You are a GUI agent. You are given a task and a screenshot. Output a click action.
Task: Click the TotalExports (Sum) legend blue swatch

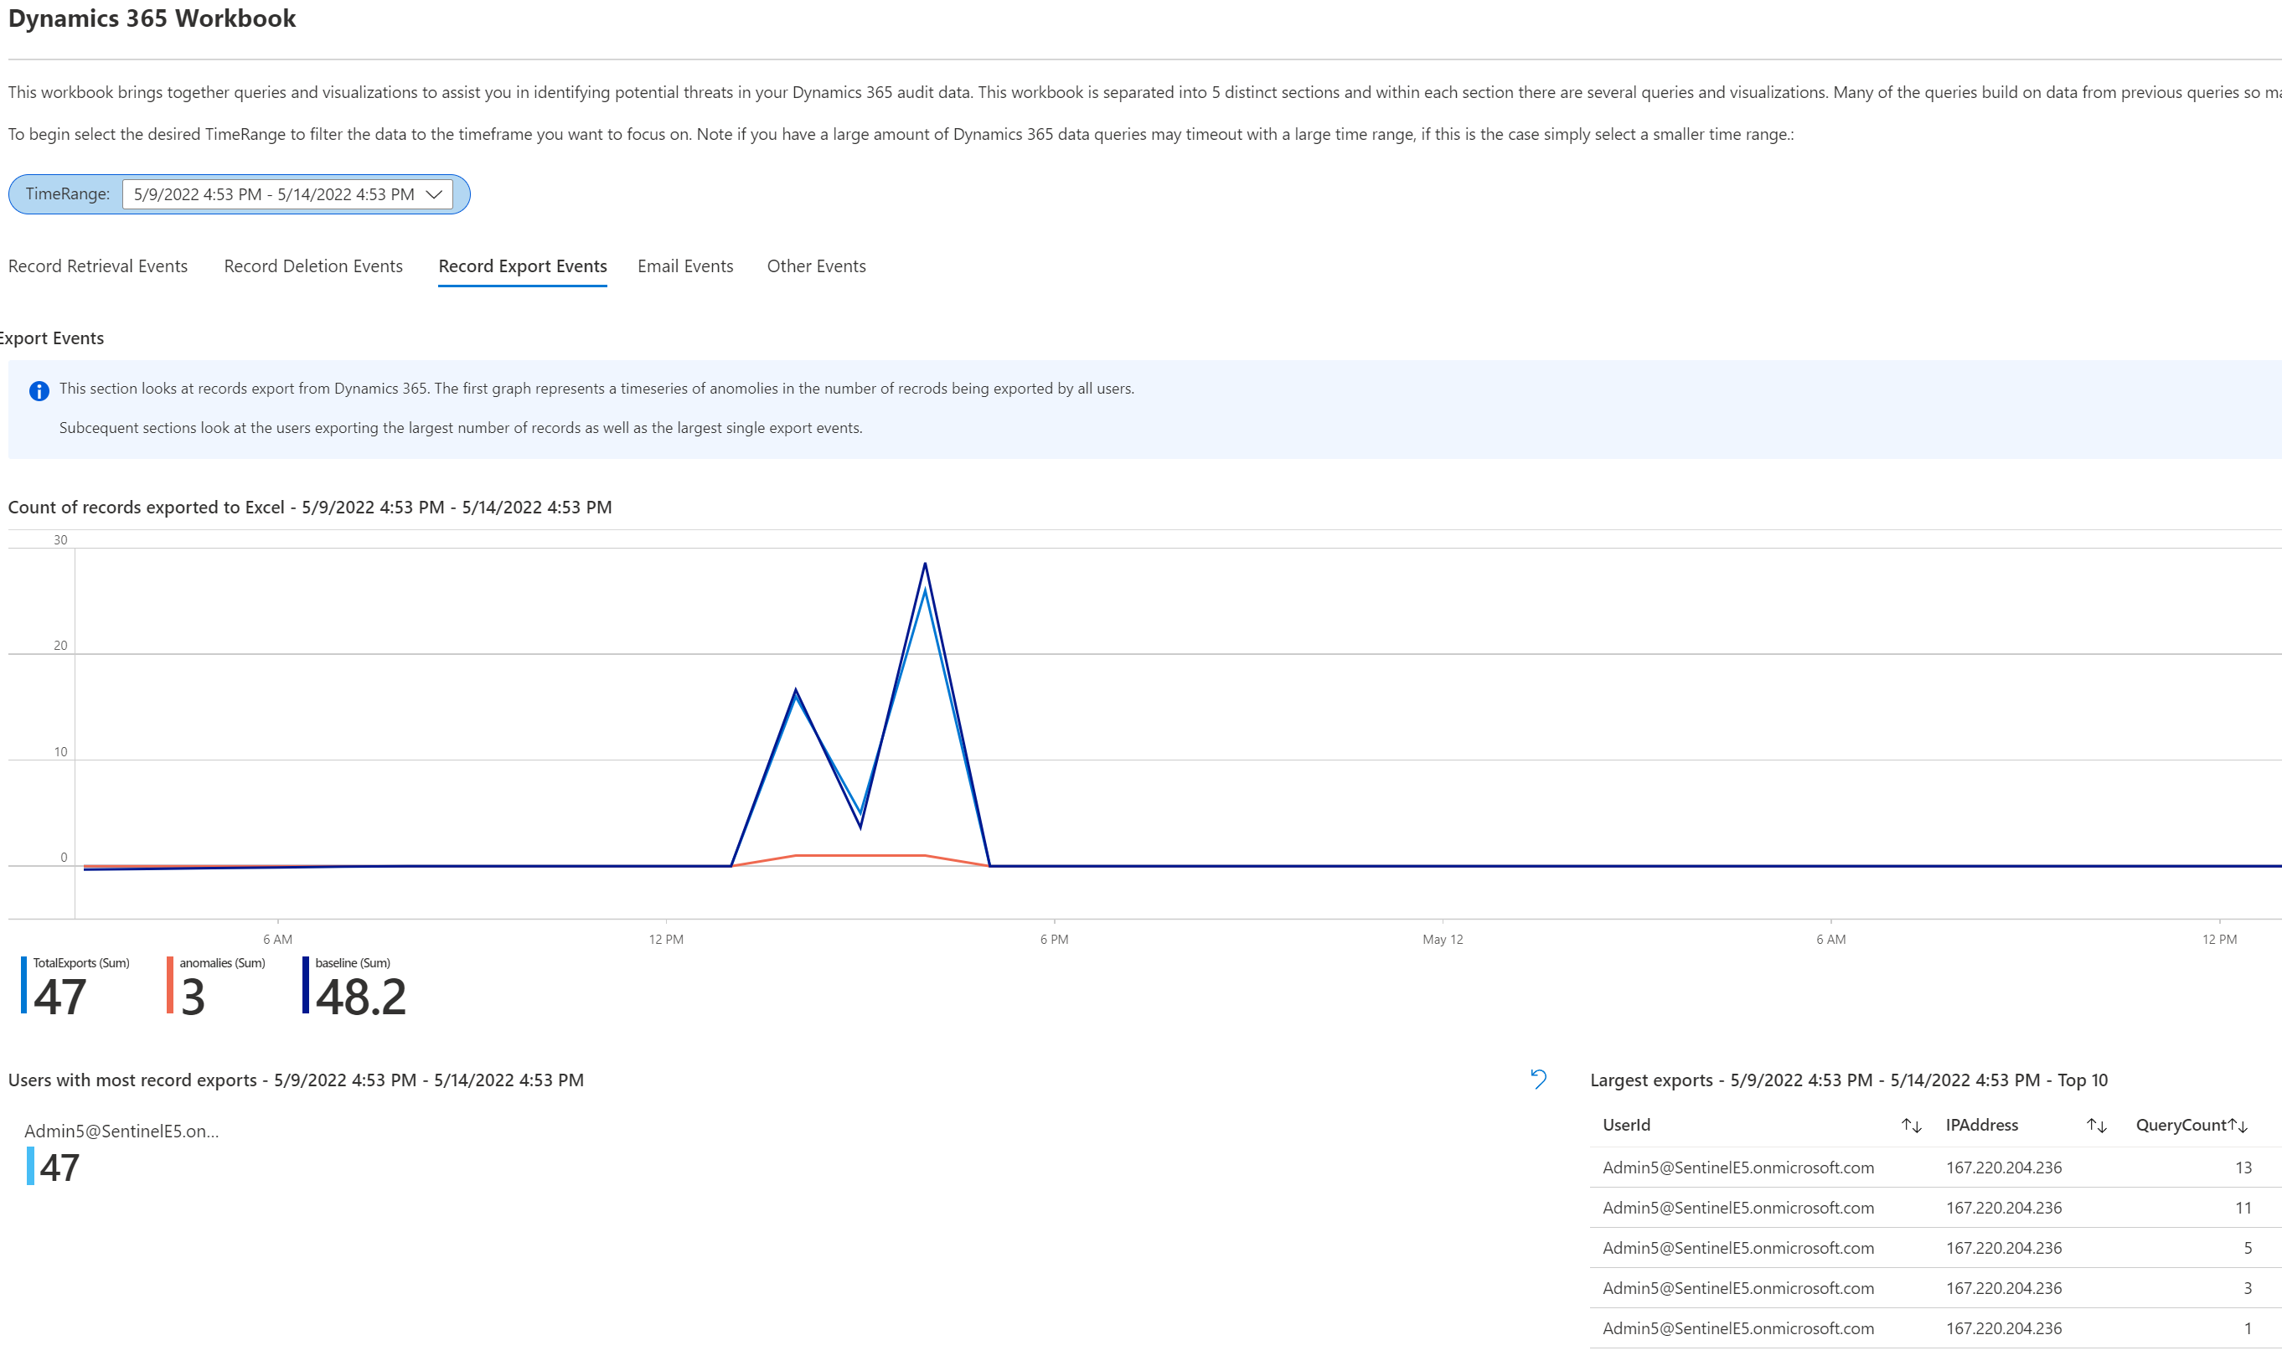(24, 985)
